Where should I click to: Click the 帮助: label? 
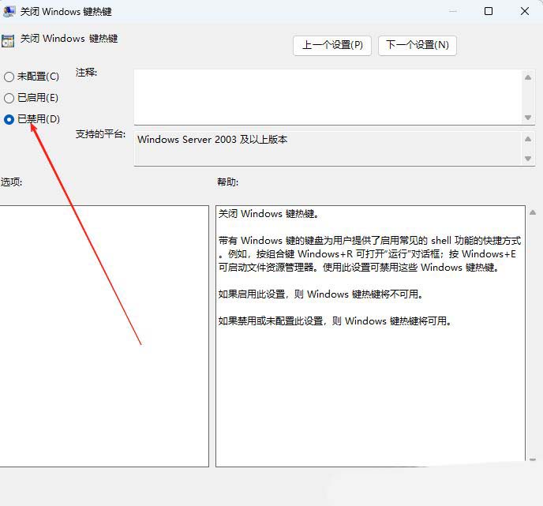point(227,182)
